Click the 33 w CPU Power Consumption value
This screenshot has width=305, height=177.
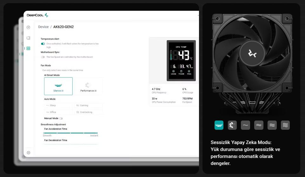click(155, 99)
